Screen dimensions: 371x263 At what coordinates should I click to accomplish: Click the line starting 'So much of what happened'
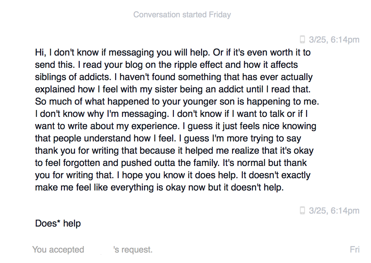coord(177,101)
